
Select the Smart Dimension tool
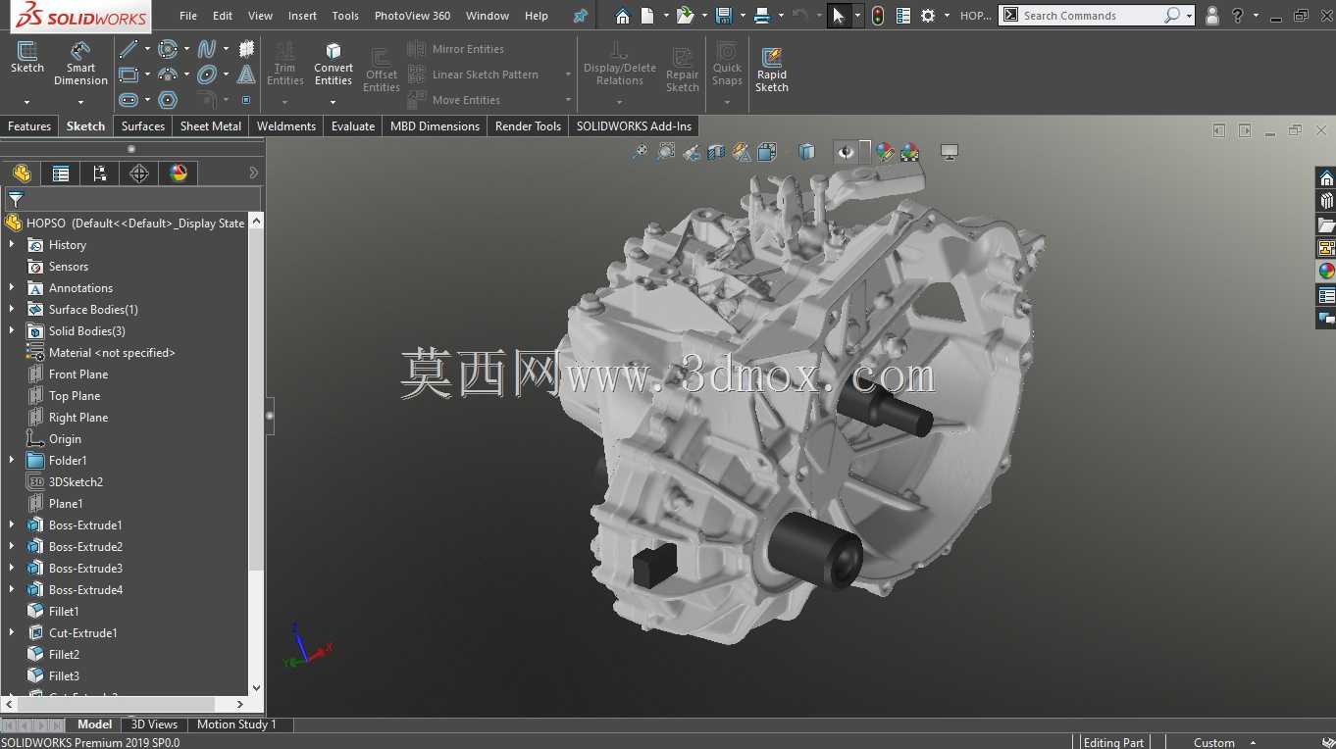(x=80, y=64)
